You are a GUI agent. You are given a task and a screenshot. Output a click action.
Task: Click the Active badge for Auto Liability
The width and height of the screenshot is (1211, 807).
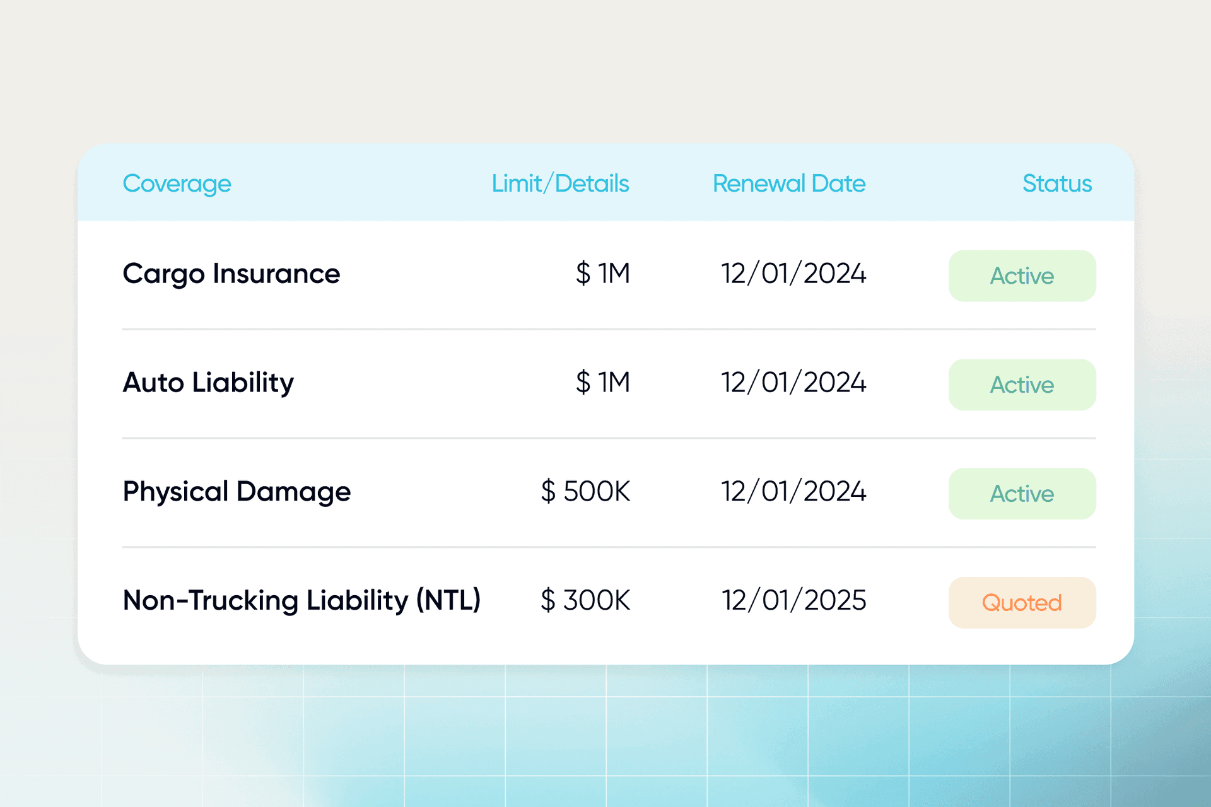click(1022, 385)
